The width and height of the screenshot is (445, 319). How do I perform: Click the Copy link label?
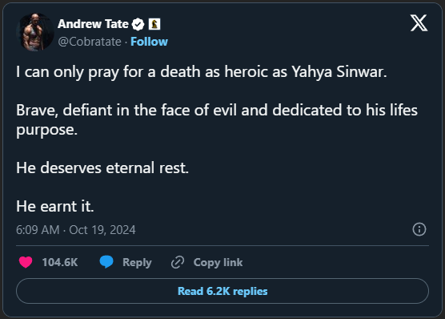point(218,262)
